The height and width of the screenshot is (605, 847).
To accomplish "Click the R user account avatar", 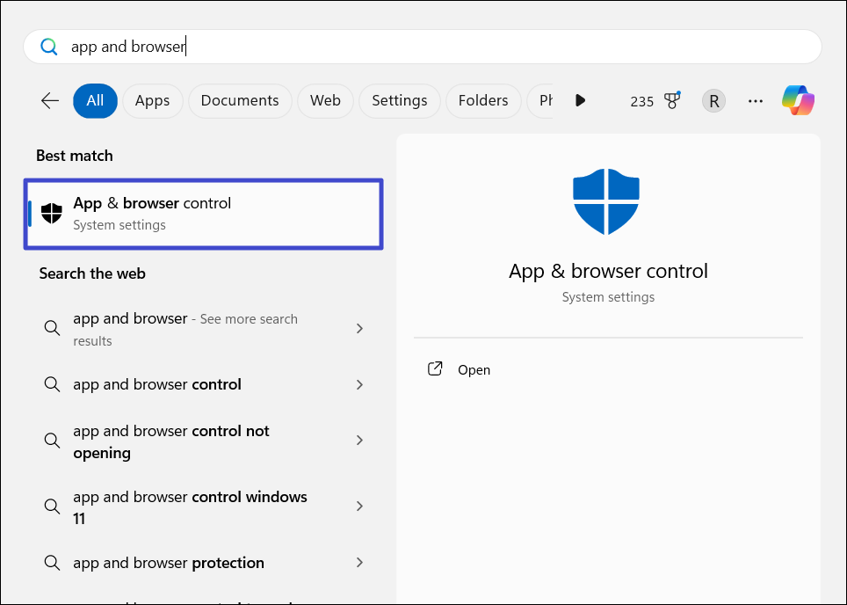I will click(x=713, y=101).
